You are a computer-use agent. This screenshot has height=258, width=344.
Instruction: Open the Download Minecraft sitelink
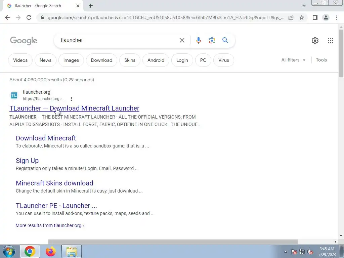[x=46, y=138]
